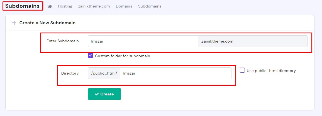Screen dimensions: 322x116
Task: Click the checkmark icon on the Create button
Action: pyautogui.click(x=97, y=94)
